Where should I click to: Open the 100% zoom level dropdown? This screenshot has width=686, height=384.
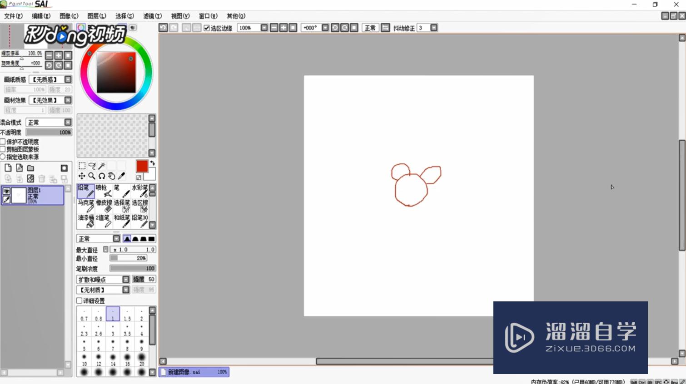(264, 28)
